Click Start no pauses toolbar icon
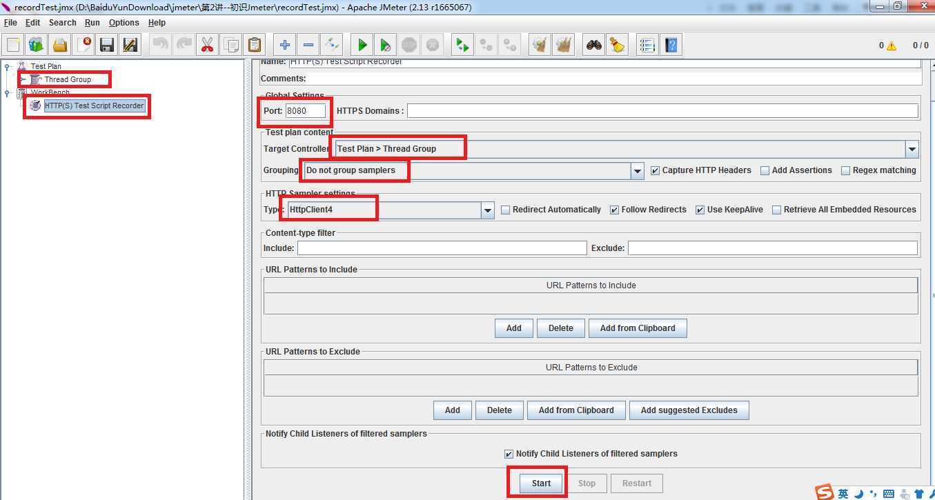 tap(386, 45)
